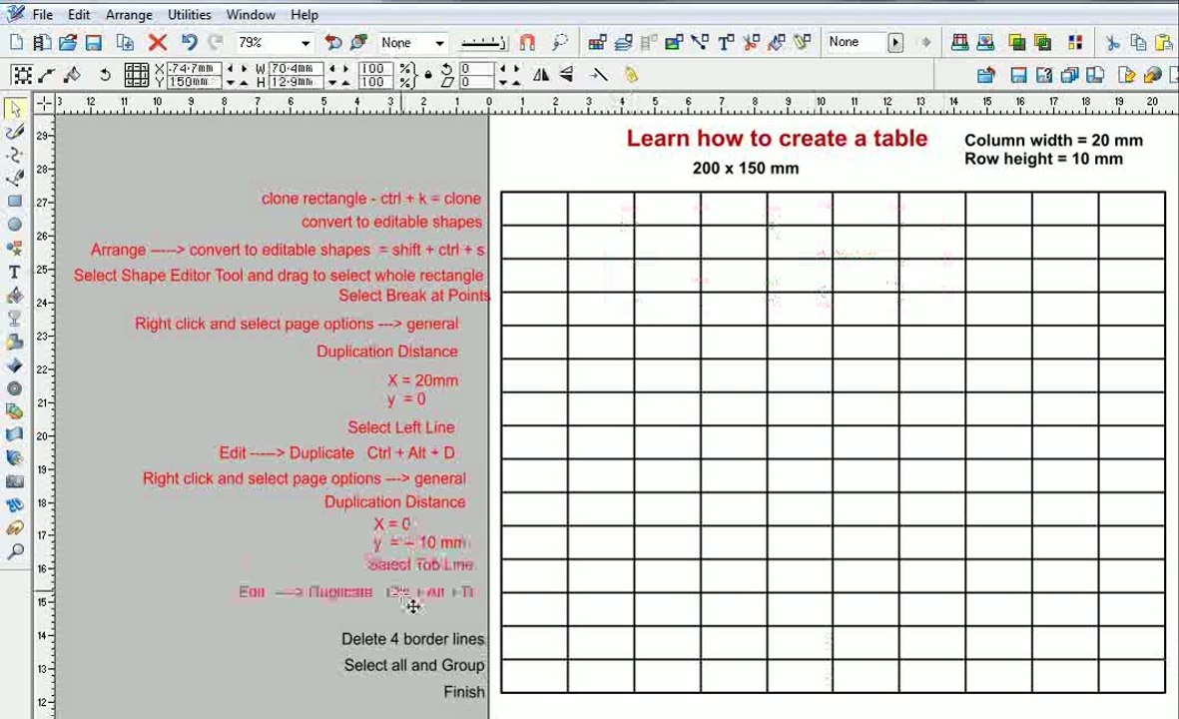The image size is (1179, 719).
Task: Select the Shadow tool
Action: [14, 342]
